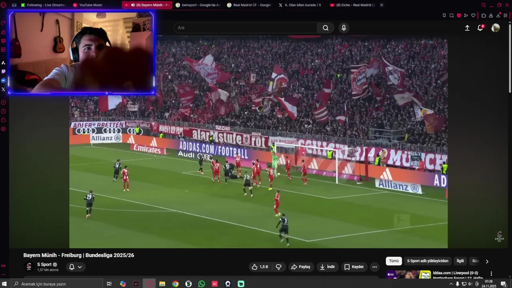The image size is (512, 288).
Task: Show hidden system tray icons chevron
Action: (x=451, y=284)
